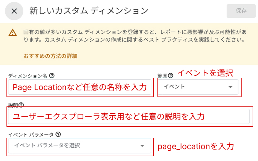Click the ディメンション名 field label
The image size is (258, 161).
[x=28, y=76]
